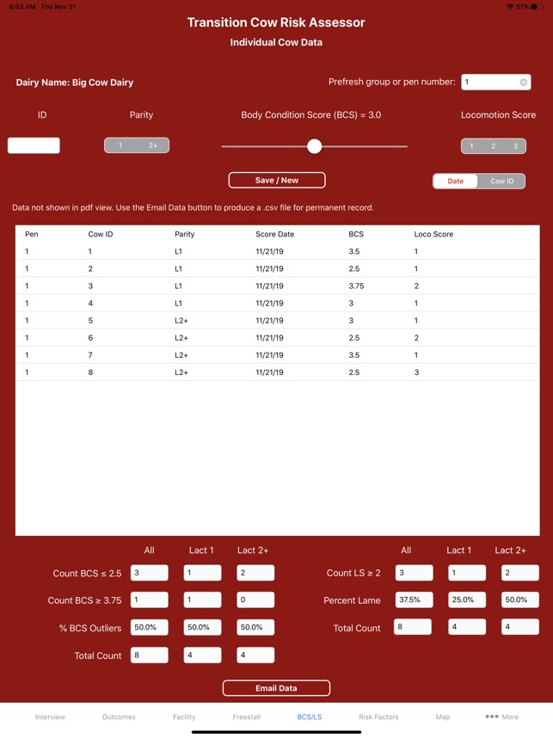553x738 pixels.
Task: Tap the Email Data button
Action: [276, 688]
